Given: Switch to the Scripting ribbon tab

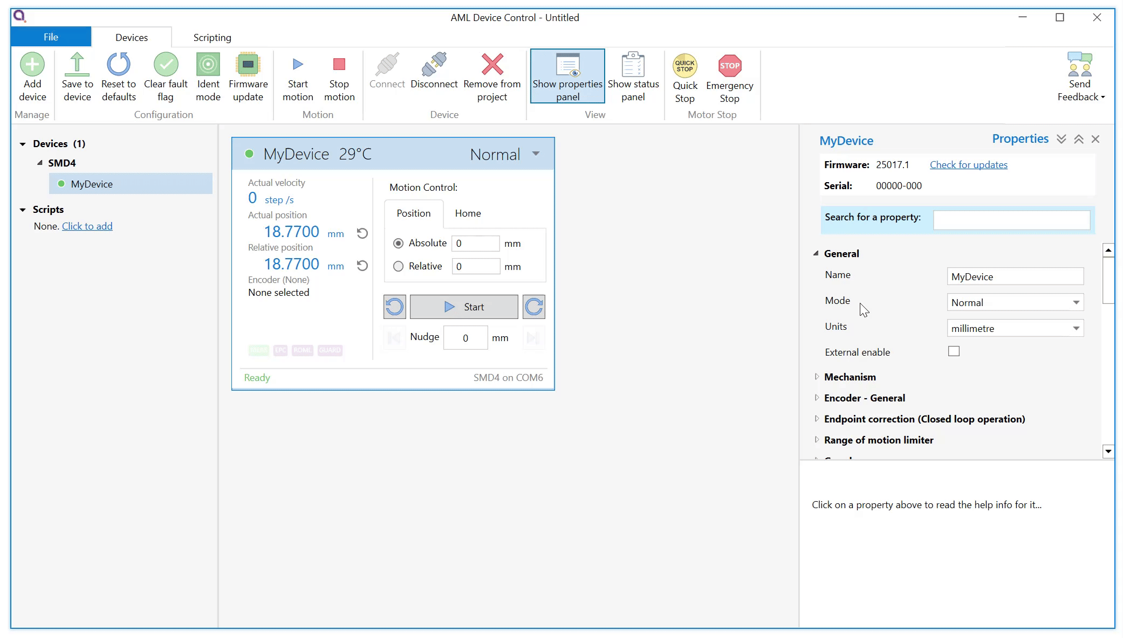Looking at the screenshot, I should 212,37.
